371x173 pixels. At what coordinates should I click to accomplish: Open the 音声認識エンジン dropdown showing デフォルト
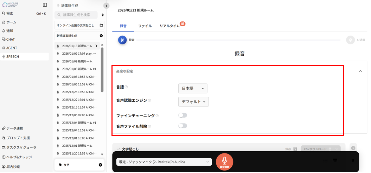[x=193, y=102]
